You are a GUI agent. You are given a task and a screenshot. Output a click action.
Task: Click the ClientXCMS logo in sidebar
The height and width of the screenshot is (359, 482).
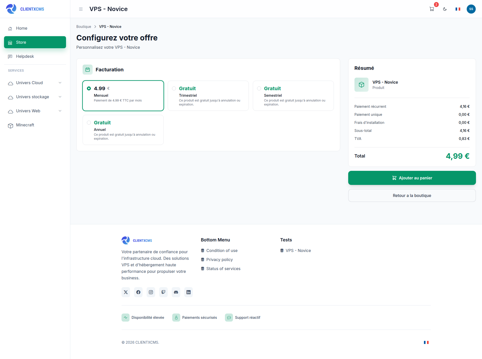click(25, 9)
